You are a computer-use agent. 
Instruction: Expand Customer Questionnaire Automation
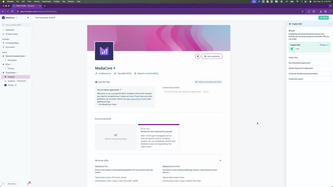point(309,74)
